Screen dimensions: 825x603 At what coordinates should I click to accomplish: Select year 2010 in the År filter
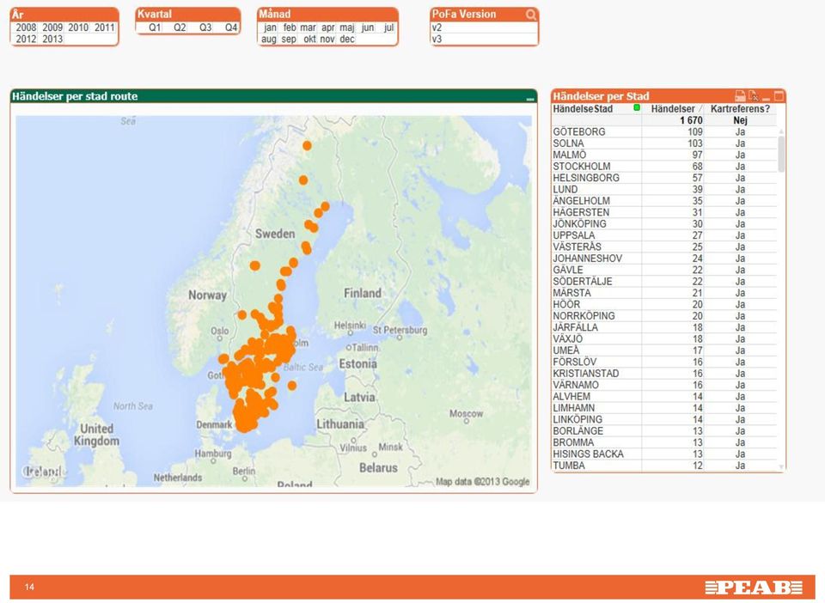coord(78,27)
